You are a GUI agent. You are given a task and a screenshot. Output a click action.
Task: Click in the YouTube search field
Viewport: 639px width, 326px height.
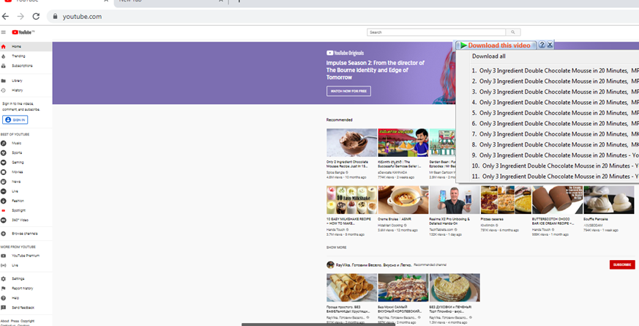[436, 32]
